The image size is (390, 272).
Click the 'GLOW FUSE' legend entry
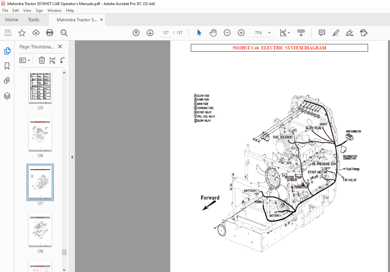point(203,96)
